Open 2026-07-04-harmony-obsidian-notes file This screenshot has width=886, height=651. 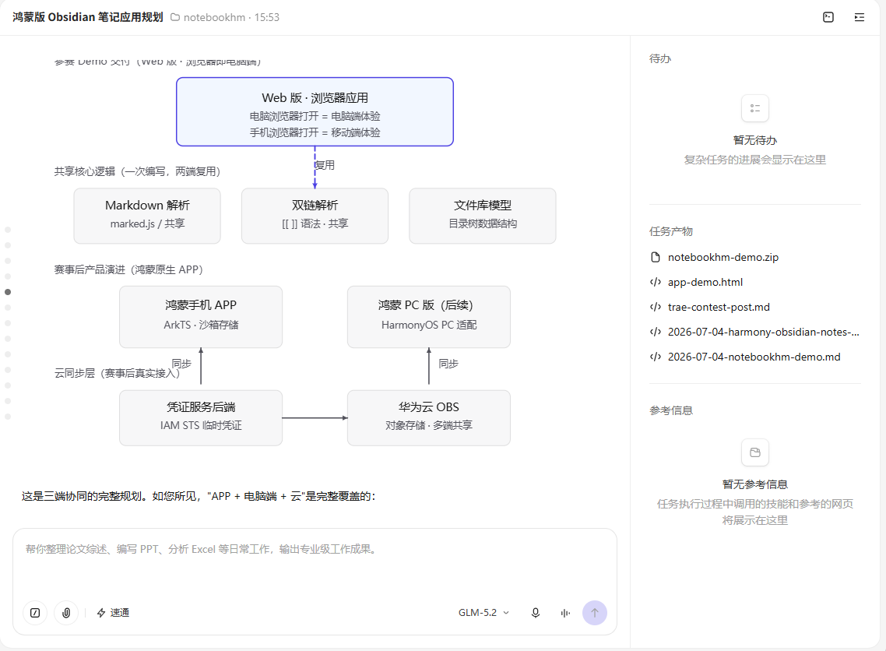click(755, 332)
